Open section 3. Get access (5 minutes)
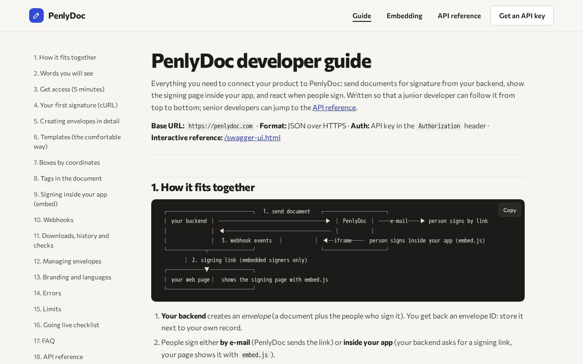 pyautogui.click(x=69, y=89)
